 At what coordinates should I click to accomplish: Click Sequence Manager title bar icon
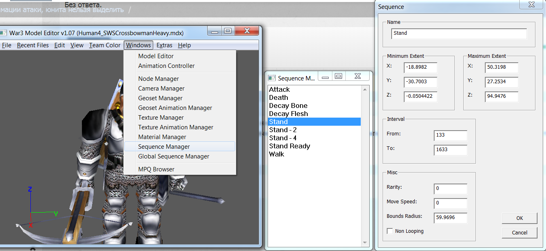point(272,78)
